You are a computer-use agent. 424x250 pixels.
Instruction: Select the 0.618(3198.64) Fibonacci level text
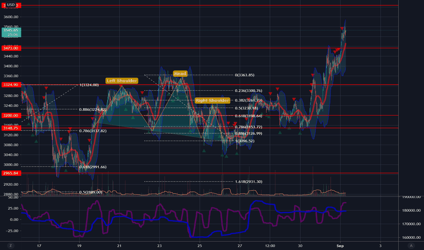click(248, 116)
